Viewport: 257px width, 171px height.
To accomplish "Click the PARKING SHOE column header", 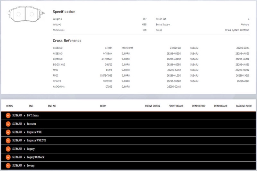I will (x=244, y=106).
